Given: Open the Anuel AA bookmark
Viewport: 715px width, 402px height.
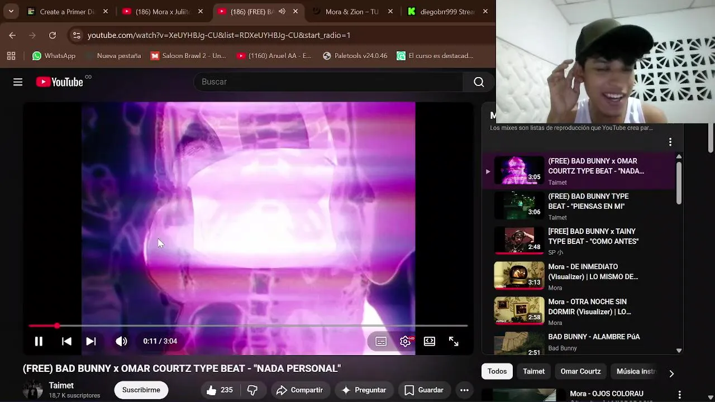Looking at the screenshot, I should (x=274, y=56).
